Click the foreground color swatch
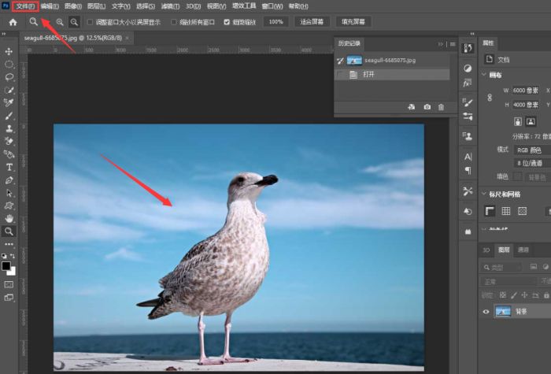 (x=7, y=267)
